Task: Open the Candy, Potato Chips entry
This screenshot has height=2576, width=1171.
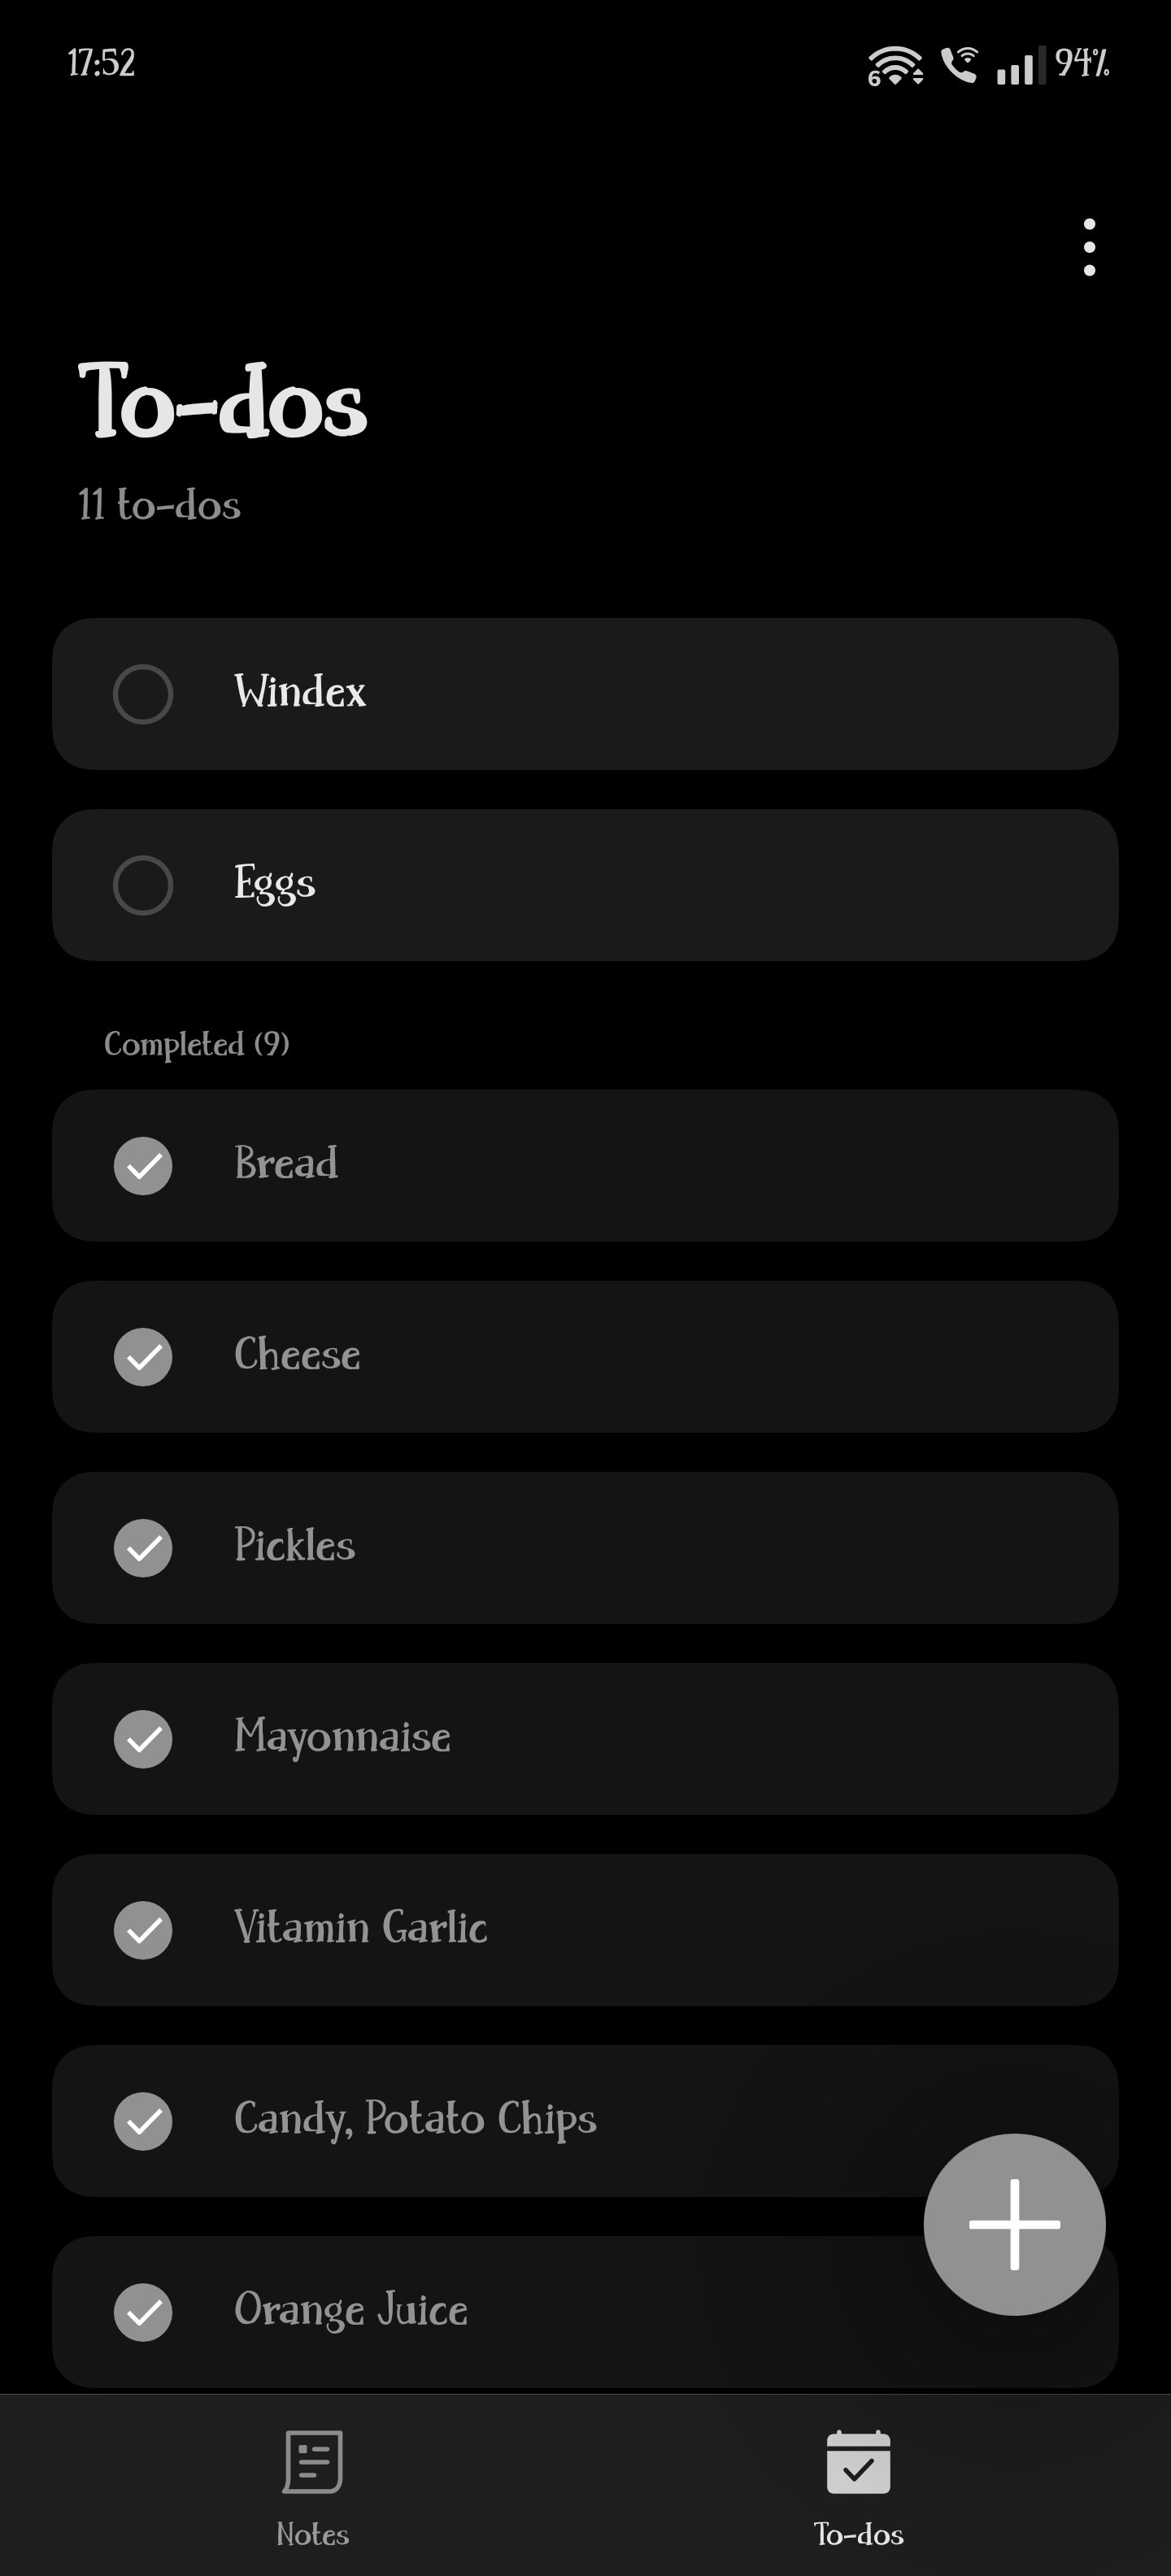Action: coord(585,2121)
